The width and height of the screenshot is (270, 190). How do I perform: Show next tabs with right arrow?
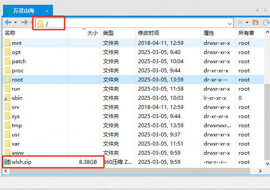click(x=266, y=10)
